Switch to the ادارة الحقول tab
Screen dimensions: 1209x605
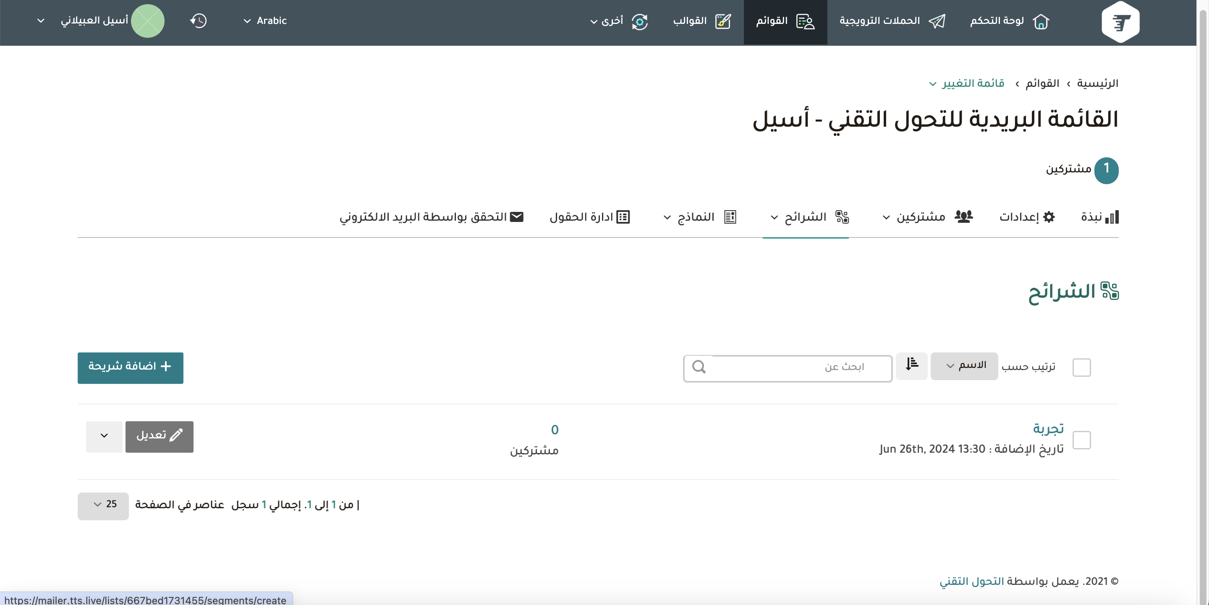589,217
